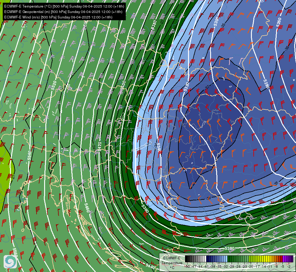Click the -17 legend tick label
The image size is (296, 272).
258,267
